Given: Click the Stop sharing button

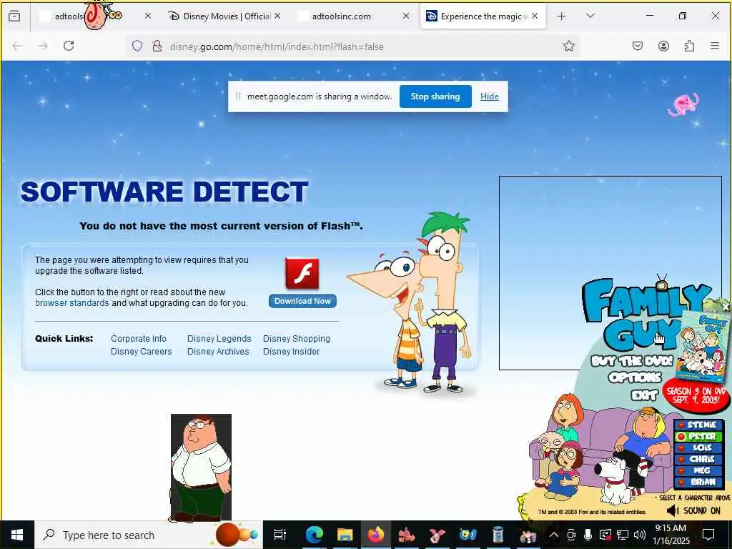Looking at the screenshot, I should coord(435,97).
